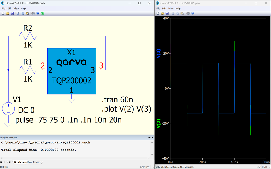Select the Simulation output tab
This screenshot has height=169, width=271.
(x=20, y=162)
